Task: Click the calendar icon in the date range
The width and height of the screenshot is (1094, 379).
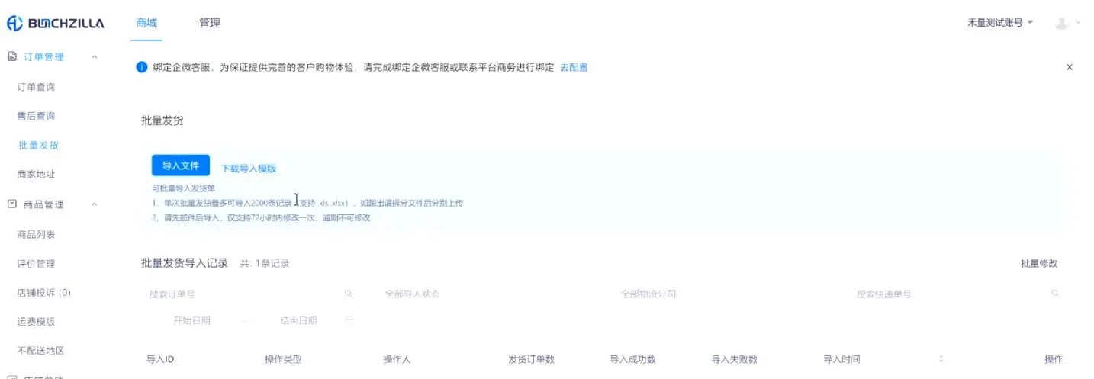Action: (349, 321)
